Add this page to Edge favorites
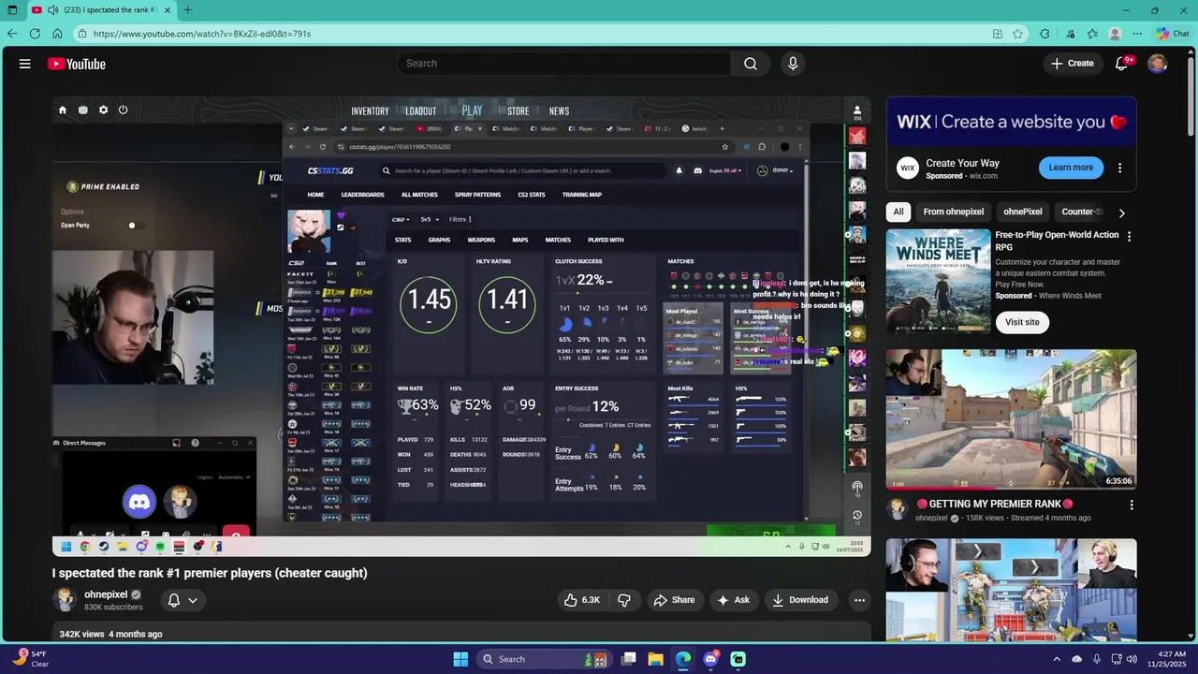This screenshot has width=1198, height=674. click(x=1017, y=34)
